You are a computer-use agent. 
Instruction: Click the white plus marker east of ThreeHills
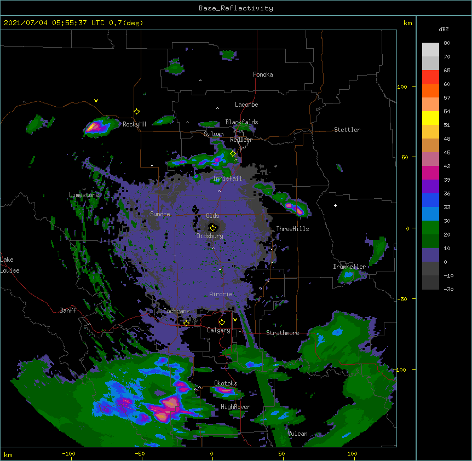coord(335,205)
